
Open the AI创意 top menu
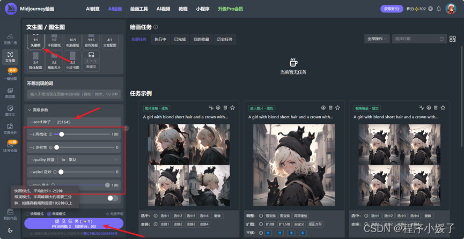pyautogui.click(x=93, y=9)
